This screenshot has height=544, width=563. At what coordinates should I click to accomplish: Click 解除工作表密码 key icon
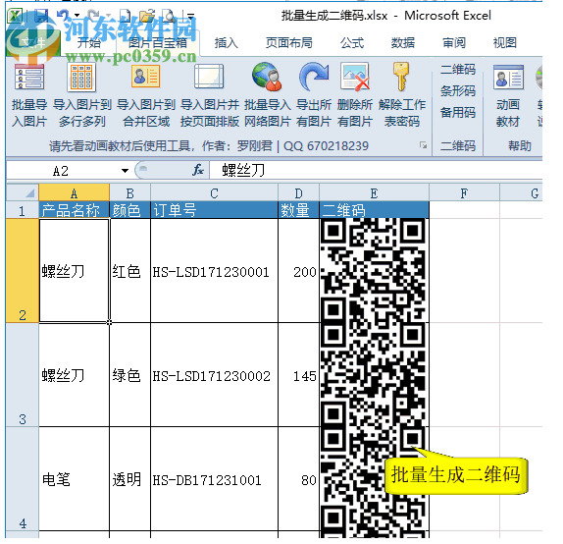pos(401,77)
